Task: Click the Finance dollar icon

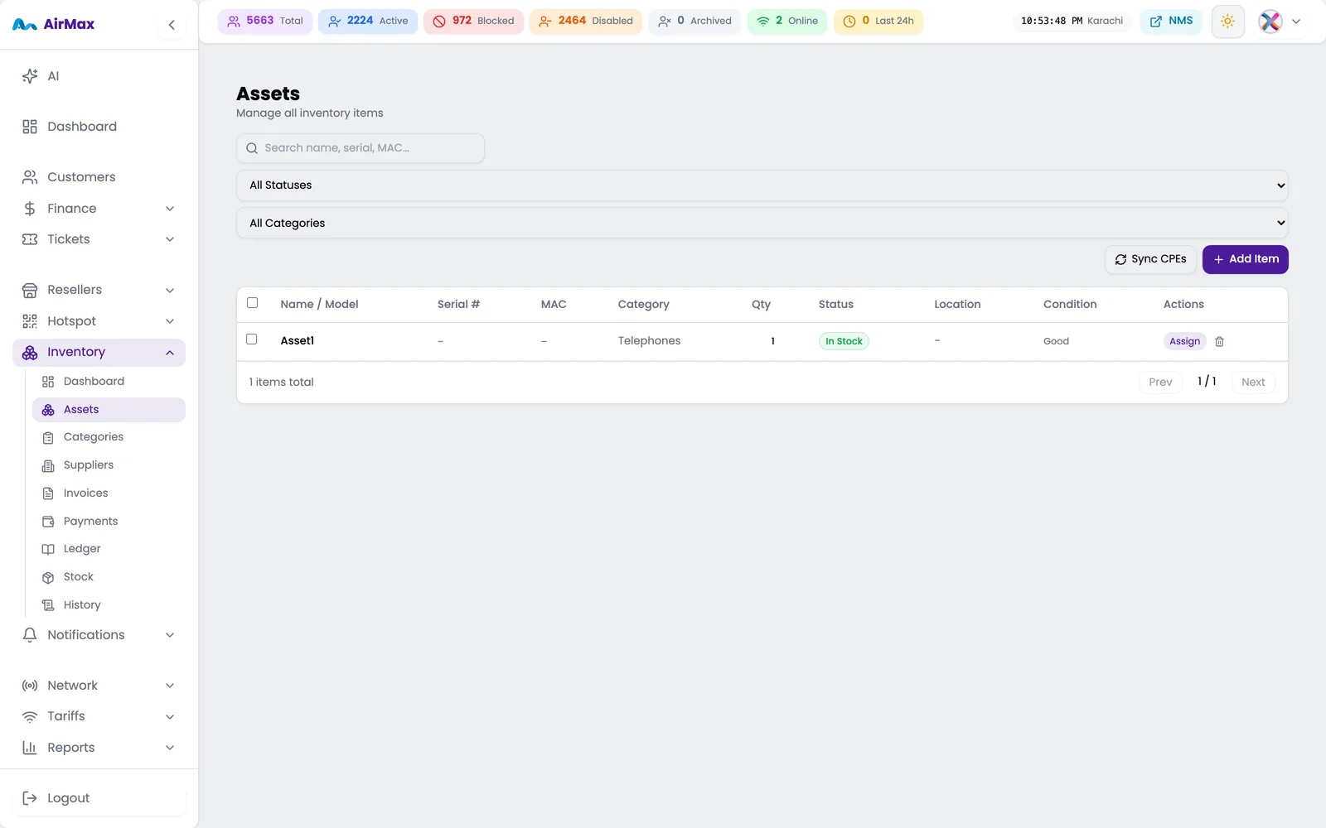Action: coord(30,209)
